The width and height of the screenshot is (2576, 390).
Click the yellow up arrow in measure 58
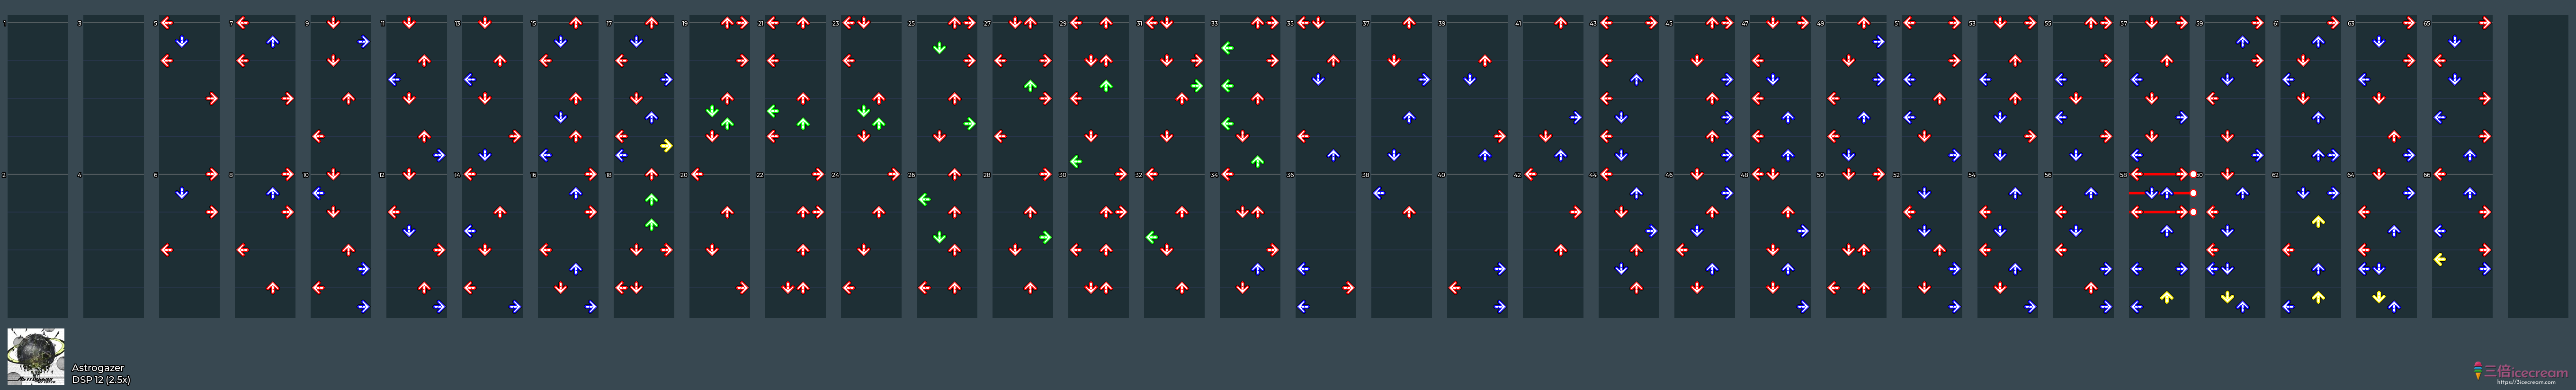[x=2167, y=297]
